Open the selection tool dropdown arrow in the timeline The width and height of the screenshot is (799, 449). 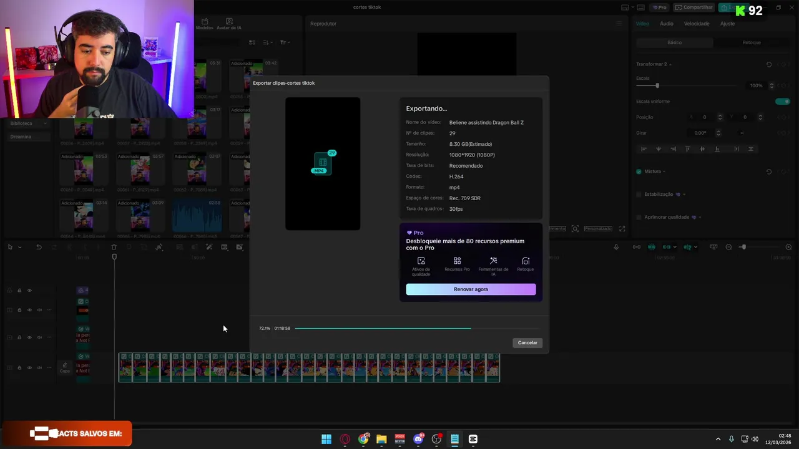pos(19,248)
